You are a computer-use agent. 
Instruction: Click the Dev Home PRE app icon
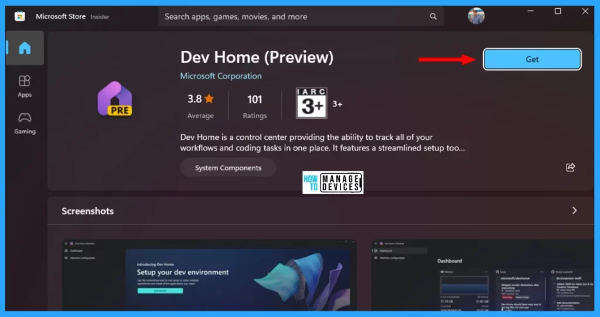[x=115, y=98]
